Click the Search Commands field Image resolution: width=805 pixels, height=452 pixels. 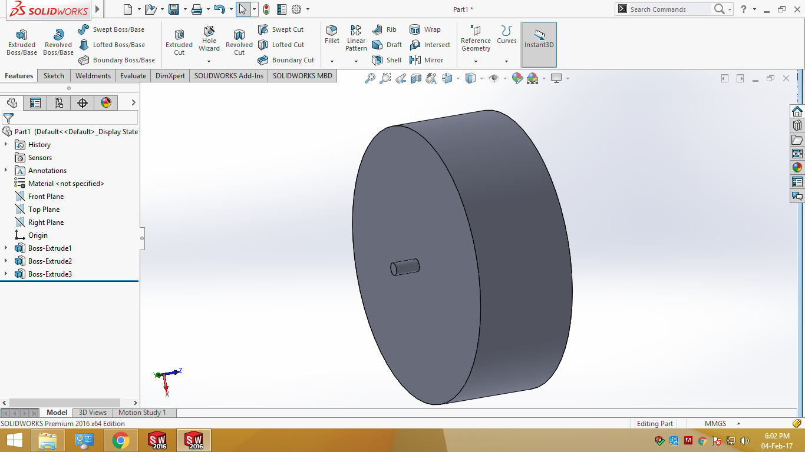pyautogui.click(x=669, y=9)
